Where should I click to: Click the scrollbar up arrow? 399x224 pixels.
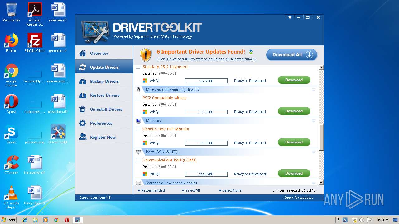[321, 68]
